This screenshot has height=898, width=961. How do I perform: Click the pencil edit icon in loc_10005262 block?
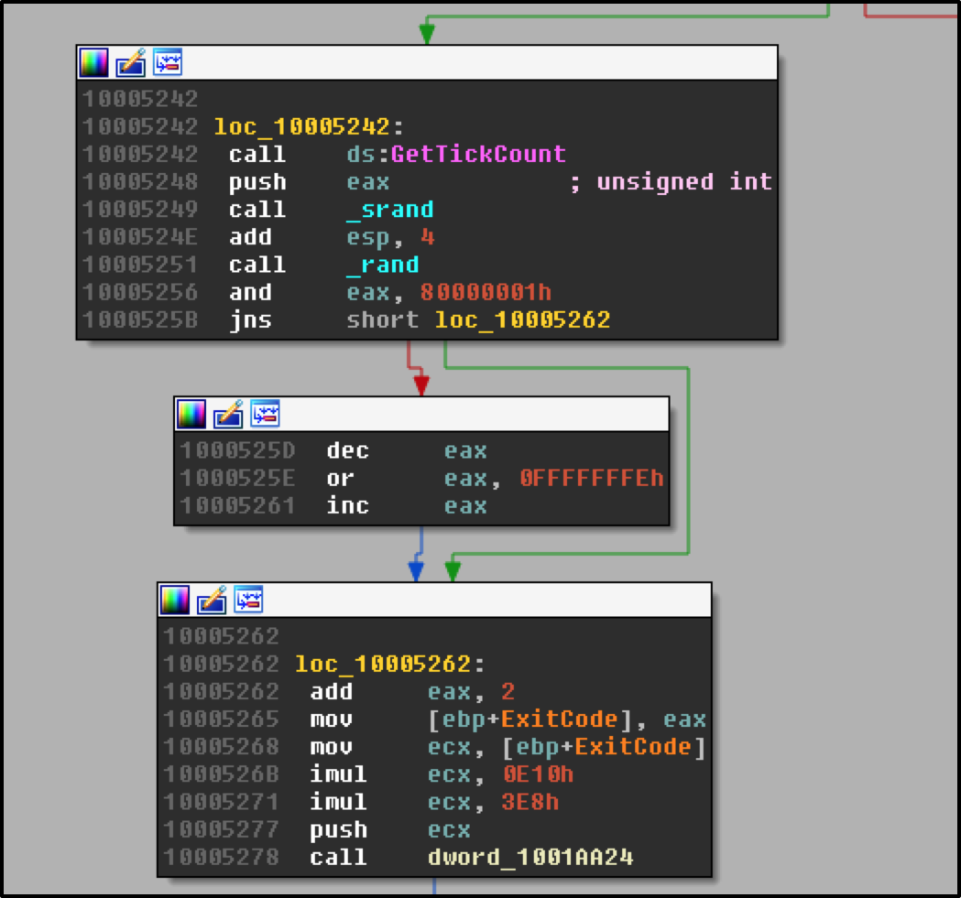[x=213, y=600]
